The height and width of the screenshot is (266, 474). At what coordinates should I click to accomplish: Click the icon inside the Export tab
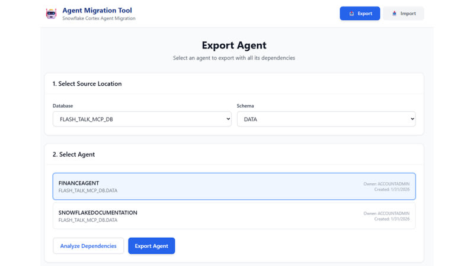(351, 14)
